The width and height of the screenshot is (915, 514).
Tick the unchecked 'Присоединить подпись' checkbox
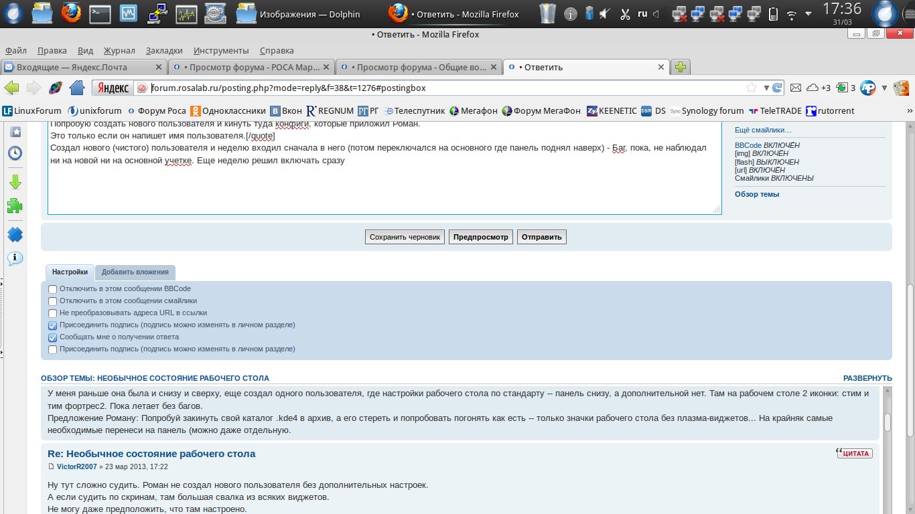coord(53,349)
